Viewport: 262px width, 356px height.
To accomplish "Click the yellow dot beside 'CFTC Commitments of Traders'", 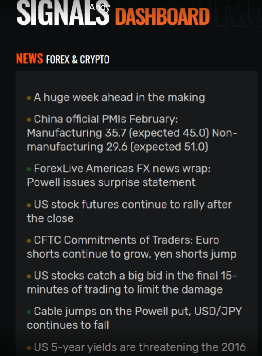I will point(29,240).
